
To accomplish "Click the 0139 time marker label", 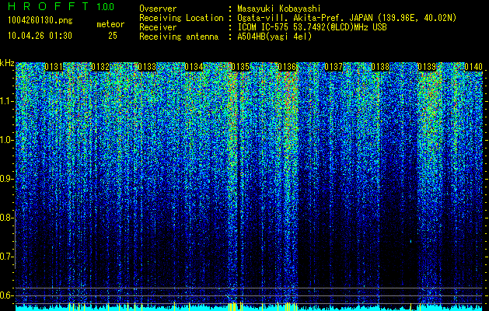I will (x=427, y=67).
